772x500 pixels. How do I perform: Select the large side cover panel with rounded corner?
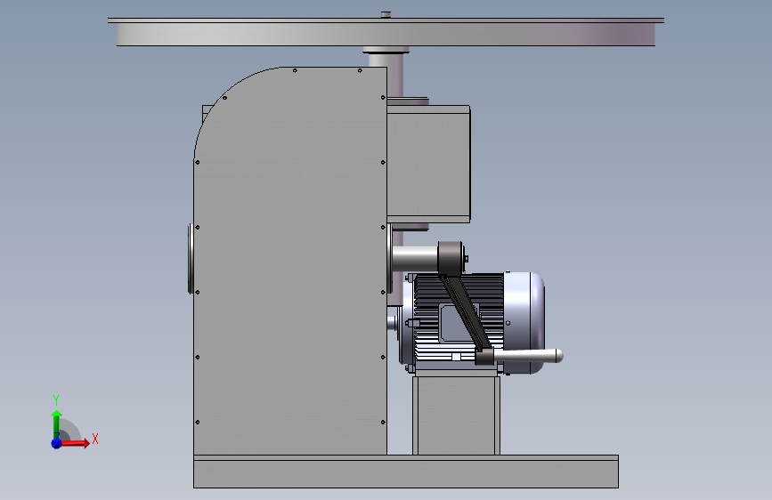coord(290,261)
